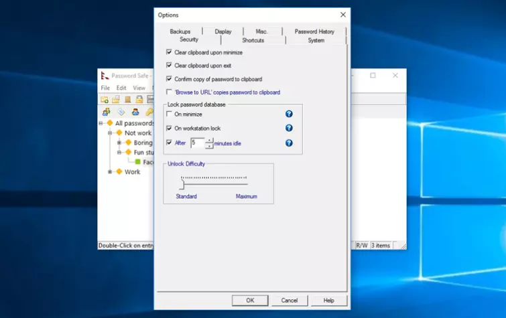Click the new database toolbar icon
Viewport: 506px width, 318px height.
(x=105, y=100)
